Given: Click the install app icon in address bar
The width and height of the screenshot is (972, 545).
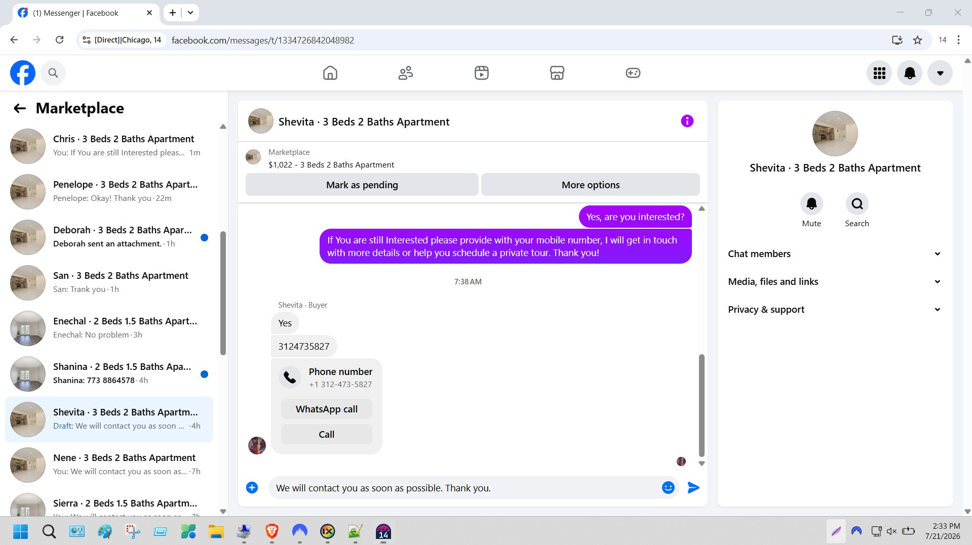Looking at the screenshot, I should [897, 40].
